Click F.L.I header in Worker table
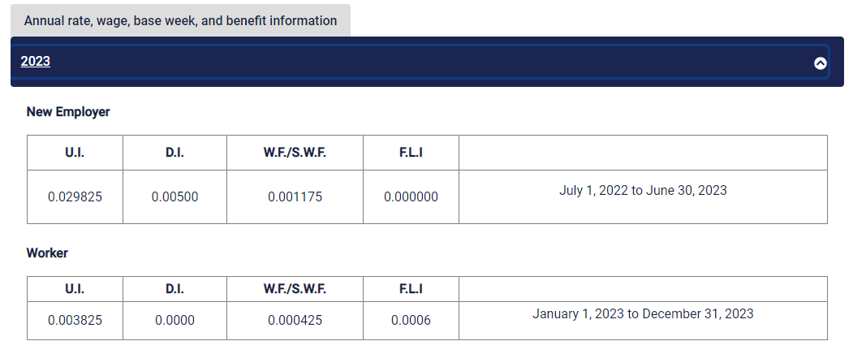 [411, 289]
